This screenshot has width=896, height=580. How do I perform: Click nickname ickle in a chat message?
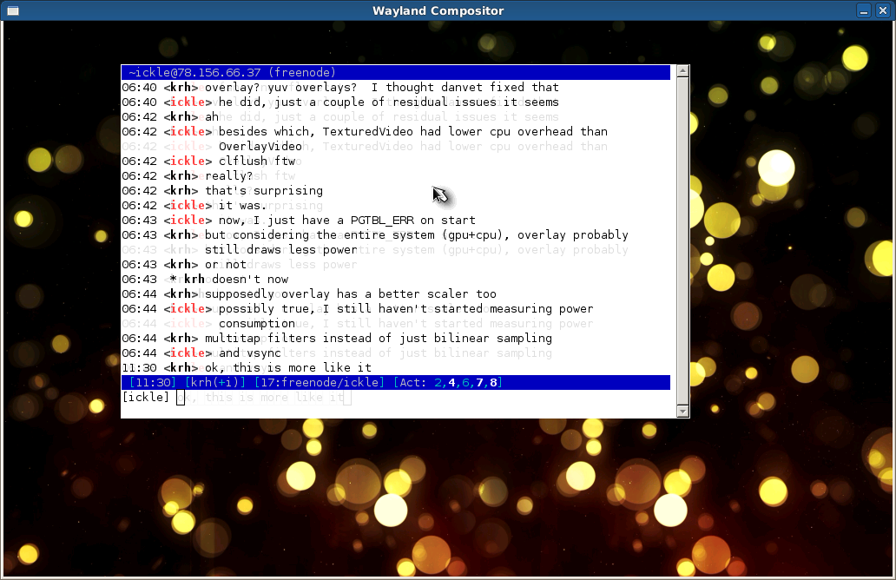pos(186,102)
